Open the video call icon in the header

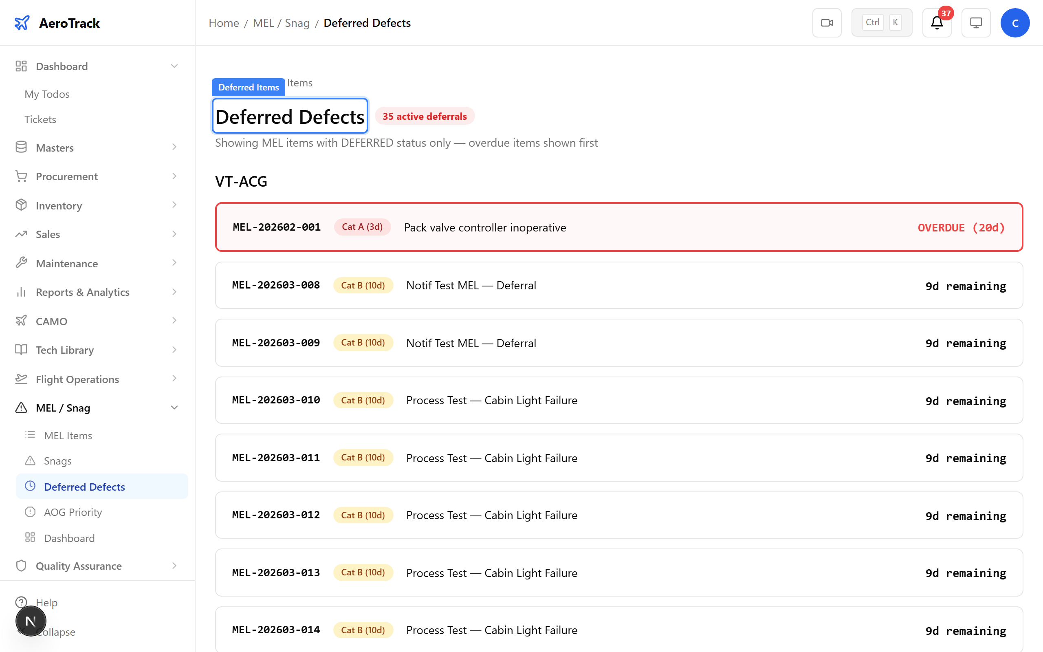click(826, 22)
